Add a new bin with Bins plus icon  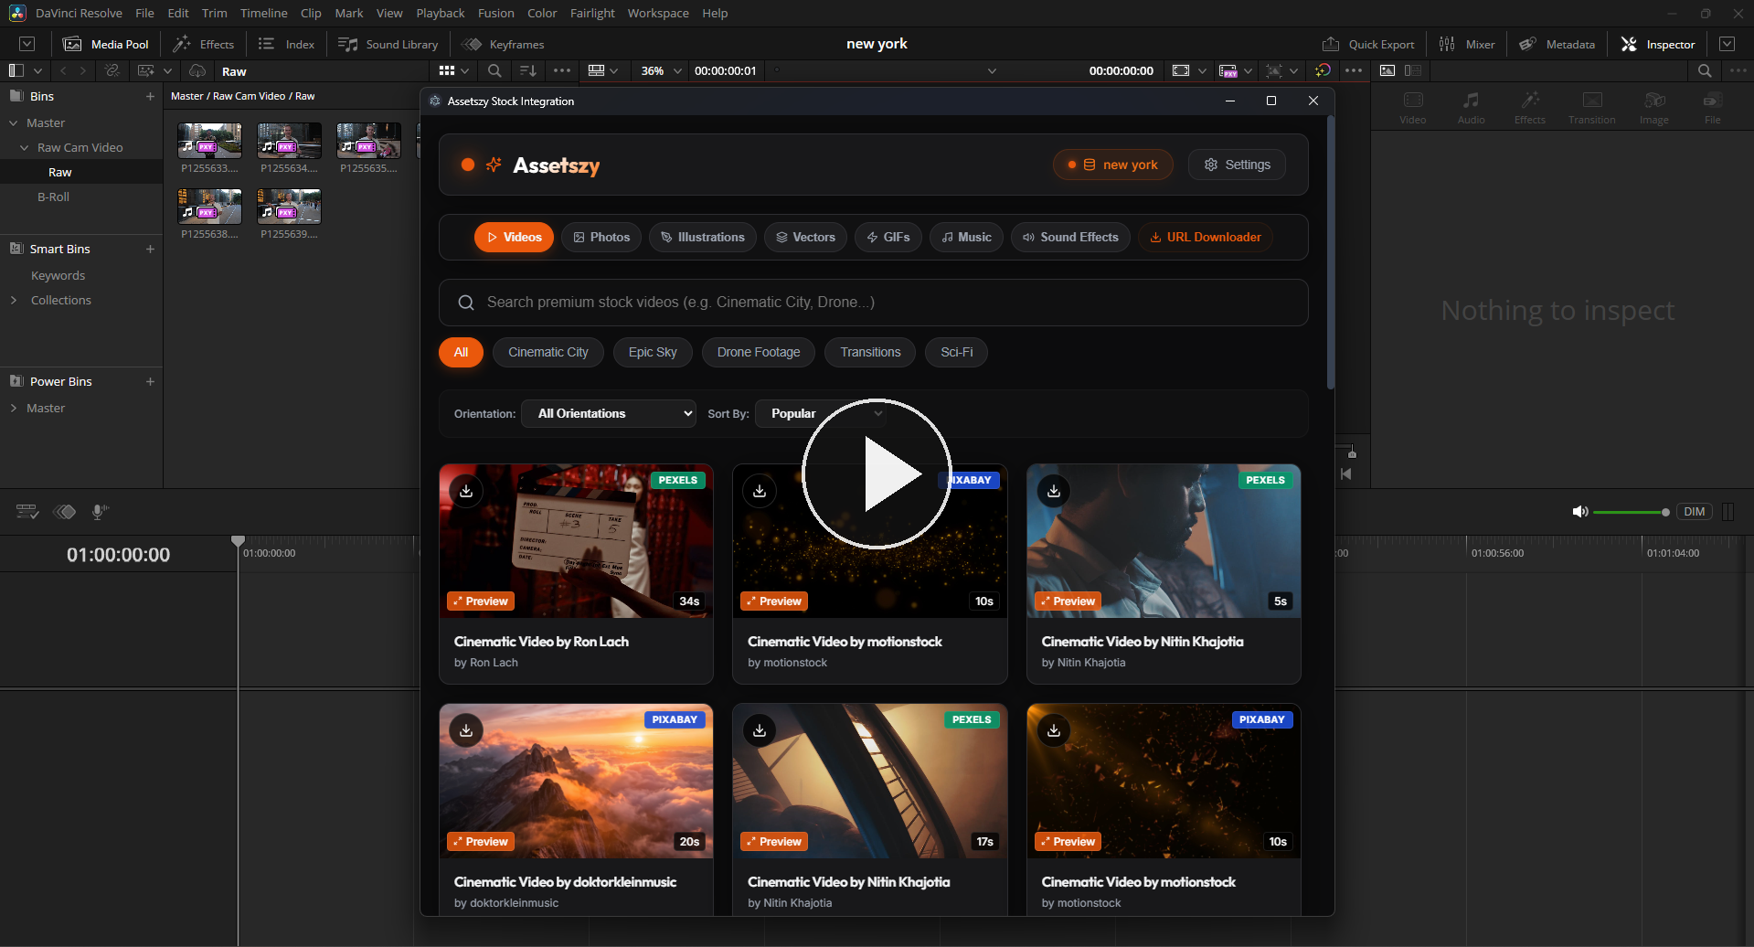(150, 96)
